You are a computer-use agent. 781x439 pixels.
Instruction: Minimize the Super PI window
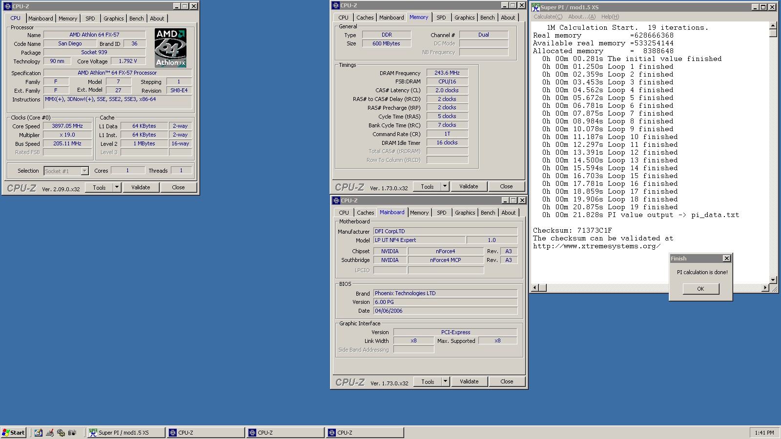pos(755,7)
